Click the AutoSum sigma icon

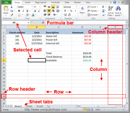point(103,7)
